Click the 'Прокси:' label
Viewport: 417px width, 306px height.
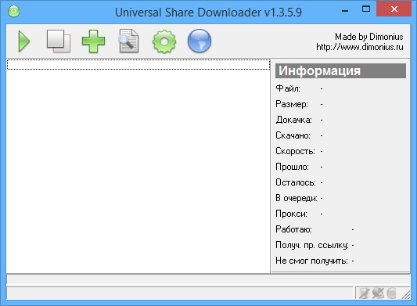291,214
